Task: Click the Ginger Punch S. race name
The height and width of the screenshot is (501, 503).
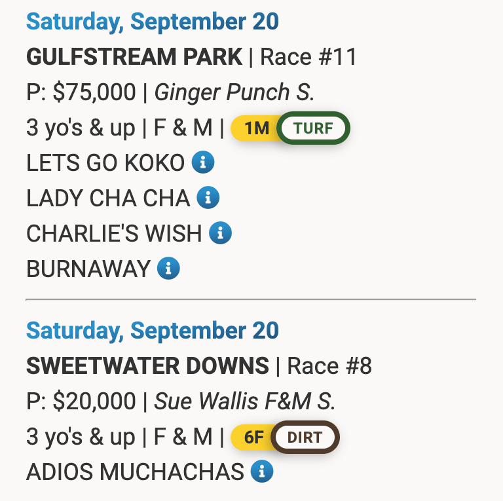Action: pyautogui.click(x=234, y=92)
